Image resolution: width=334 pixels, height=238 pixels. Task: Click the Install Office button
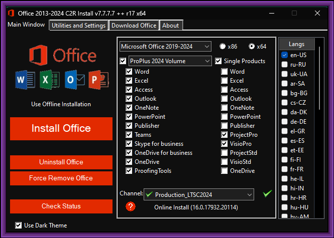(x=61, y=129)
